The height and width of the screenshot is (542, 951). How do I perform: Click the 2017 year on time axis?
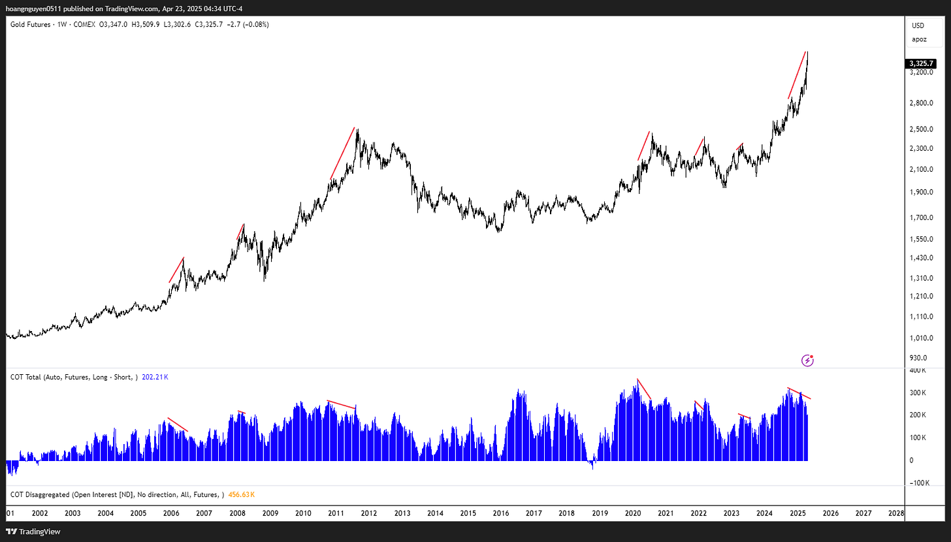(x=534, y=514)
